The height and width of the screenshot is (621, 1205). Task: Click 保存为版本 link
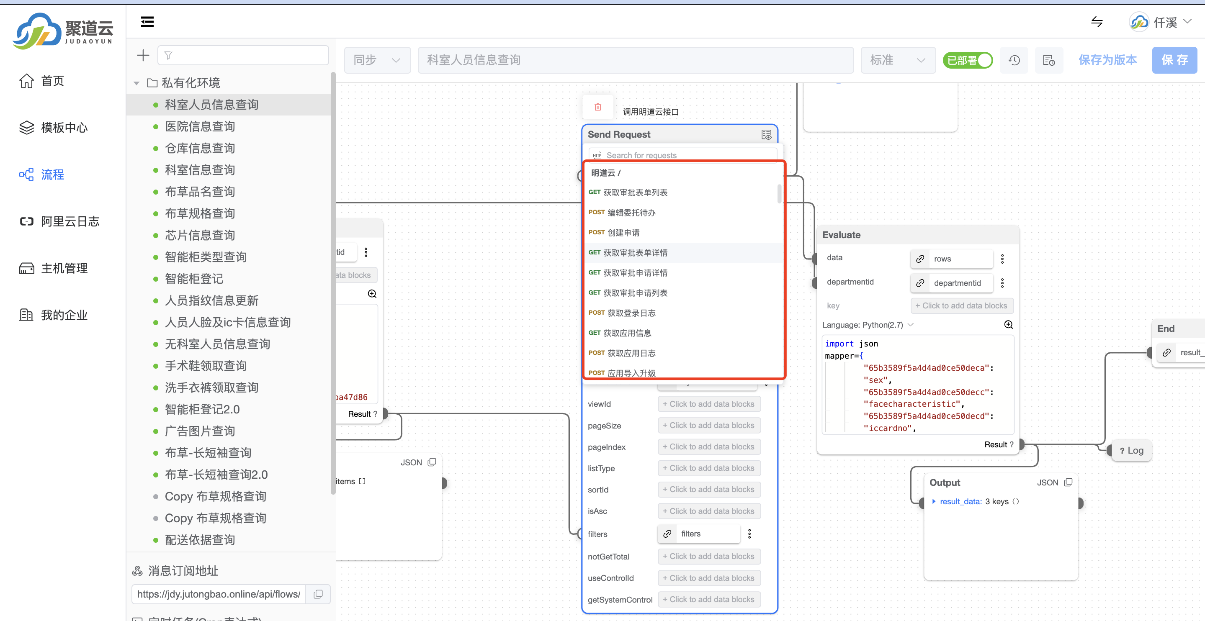[x=1107, y=60]
